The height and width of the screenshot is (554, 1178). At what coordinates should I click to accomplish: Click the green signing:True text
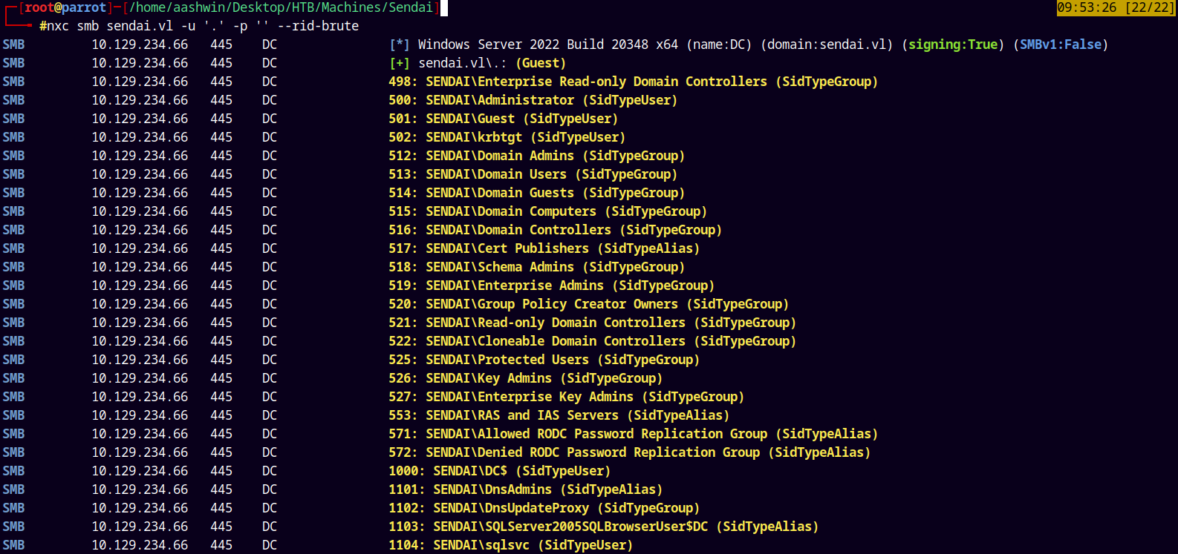[953, 45]
